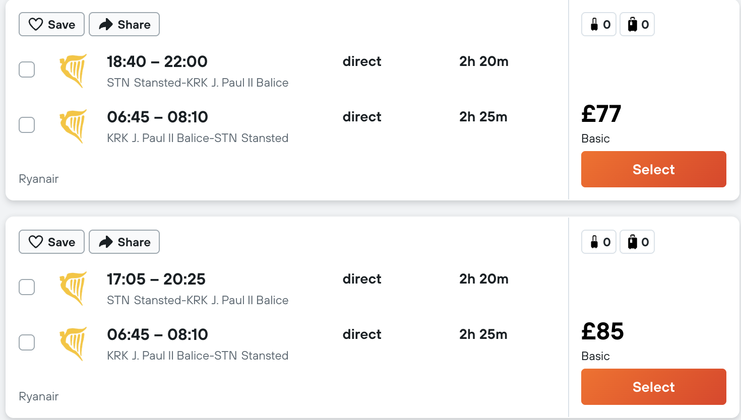Screen dimensions: 741x420
Task: Click the share arrow icon on the £85 flight card
Action: [105, 242]
